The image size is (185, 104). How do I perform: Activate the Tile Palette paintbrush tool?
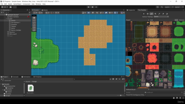(x=151, y=14)
